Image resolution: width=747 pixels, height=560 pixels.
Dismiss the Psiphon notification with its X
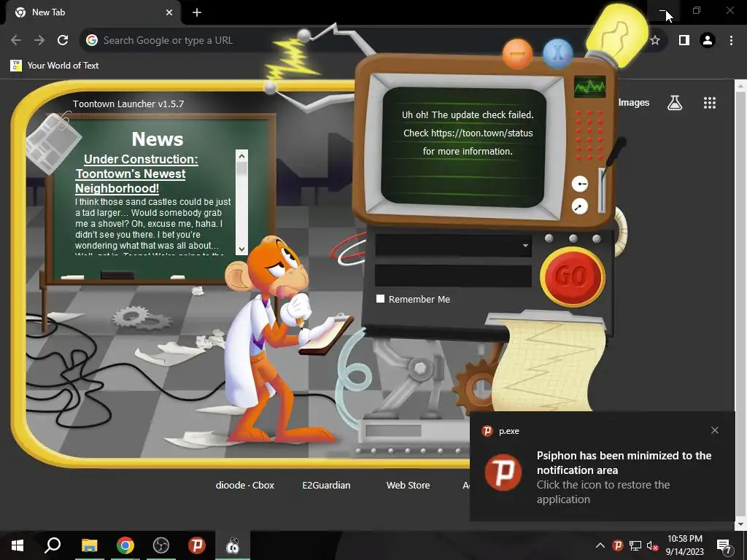[715, 430]
